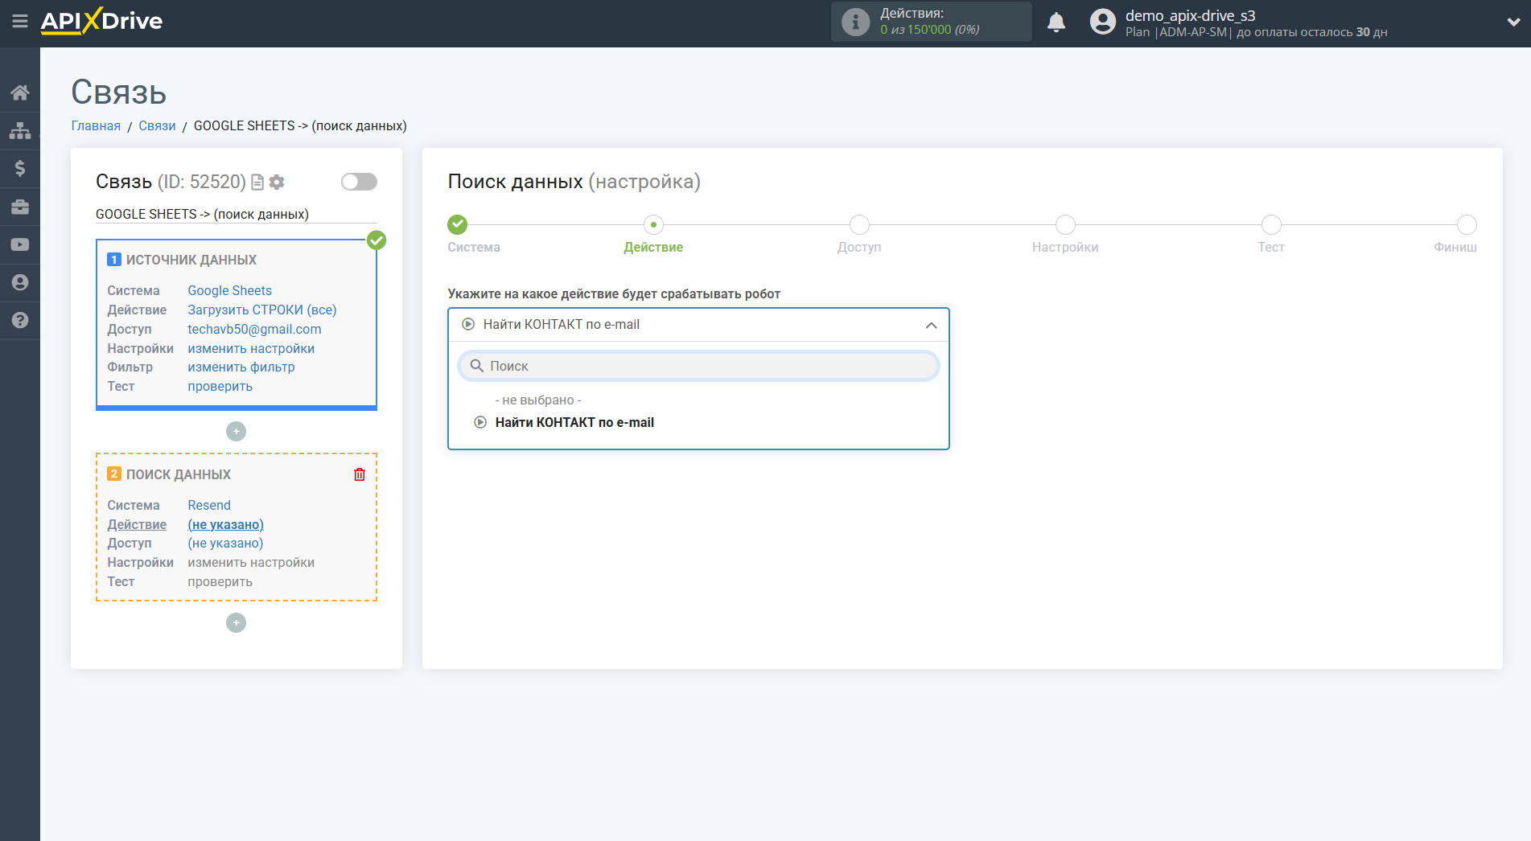Go to the 'Система' step
The width and height of the screenshot is (1531, 841).
(x=458, y=225)
